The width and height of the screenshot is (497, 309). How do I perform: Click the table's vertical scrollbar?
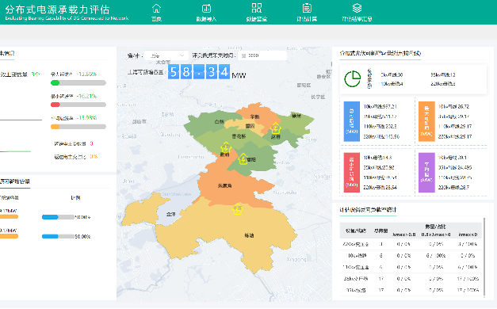(x=484, y=257)
